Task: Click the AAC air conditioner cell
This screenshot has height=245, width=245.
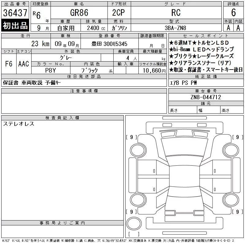Action: click(x=23, y=64)
